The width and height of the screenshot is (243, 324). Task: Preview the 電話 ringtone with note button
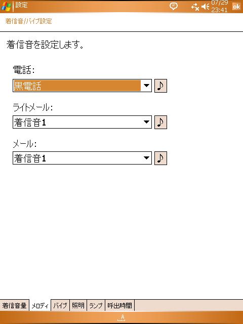coord(160,86)
